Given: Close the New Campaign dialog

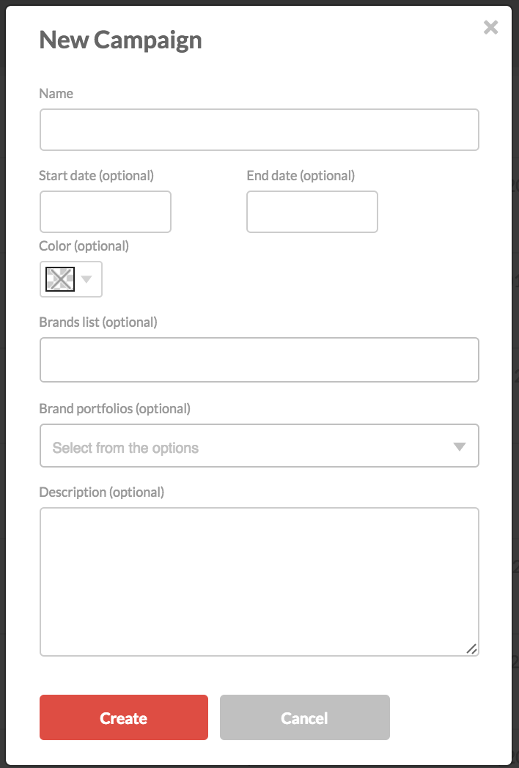Looking at the screenshot, I should point(490,27).
